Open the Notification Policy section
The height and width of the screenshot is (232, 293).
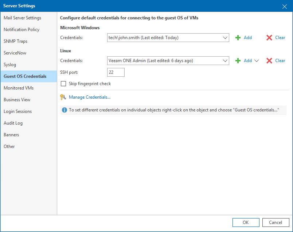pyautogui.click(x=21, y=29)
